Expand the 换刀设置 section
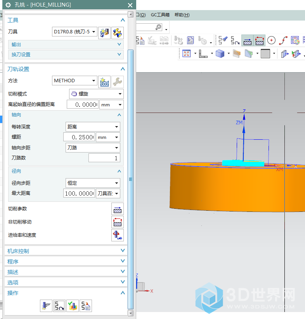This screenshot has height=319, width=305. pyautogui.click(x=66, y=54)
